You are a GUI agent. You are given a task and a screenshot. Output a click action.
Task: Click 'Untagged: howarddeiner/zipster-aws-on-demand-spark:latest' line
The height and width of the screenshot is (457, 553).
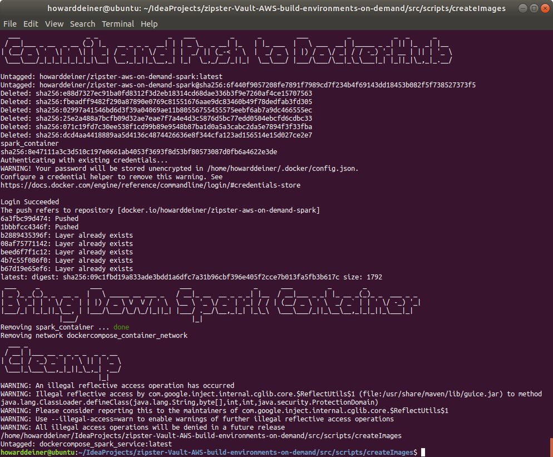click(111, 77)
